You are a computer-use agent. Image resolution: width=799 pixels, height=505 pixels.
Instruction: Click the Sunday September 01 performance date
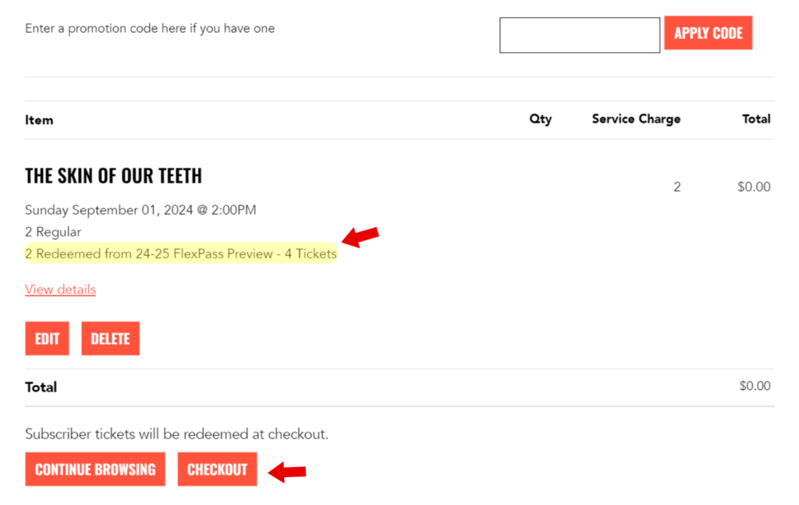click(140, 210)
